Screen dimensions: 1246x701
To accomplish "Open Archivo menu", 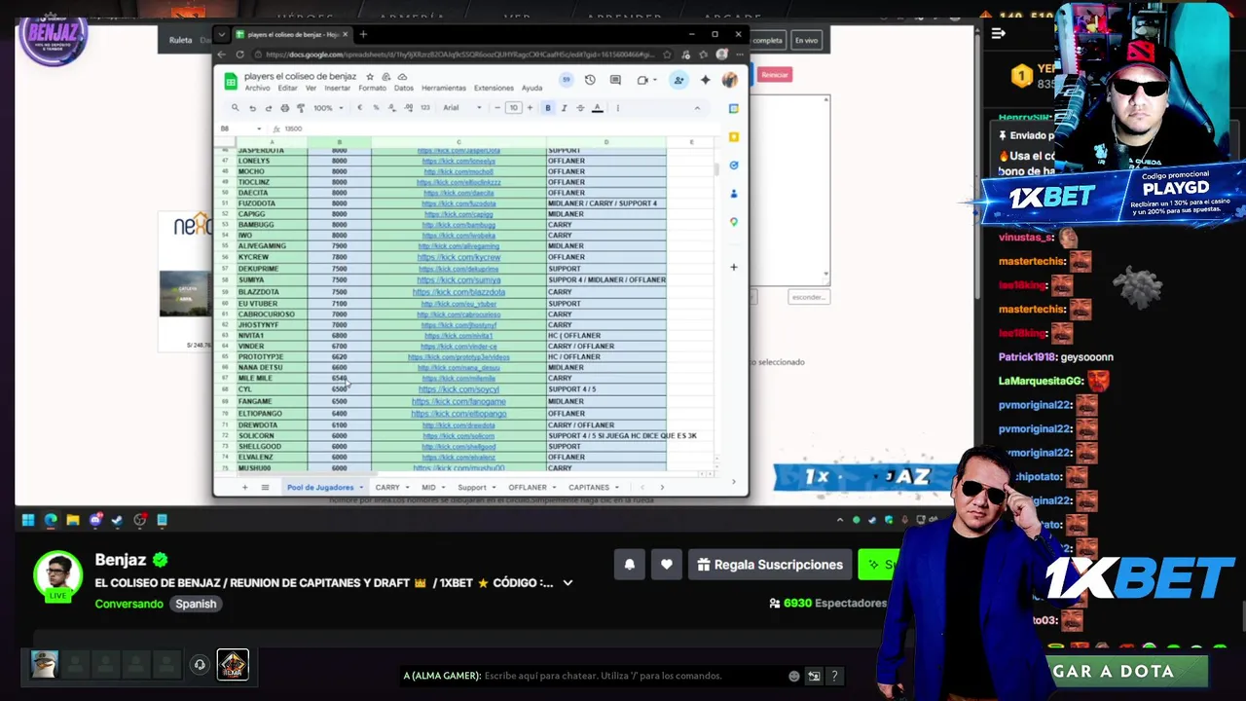I will coord(257,89).
